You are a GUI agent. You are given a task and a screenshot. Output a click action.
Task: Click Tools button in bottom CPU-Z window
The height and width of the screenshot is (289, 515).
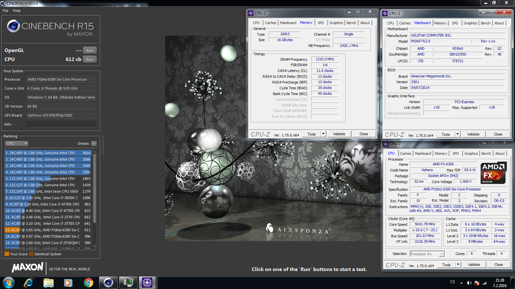pos(446,265)
